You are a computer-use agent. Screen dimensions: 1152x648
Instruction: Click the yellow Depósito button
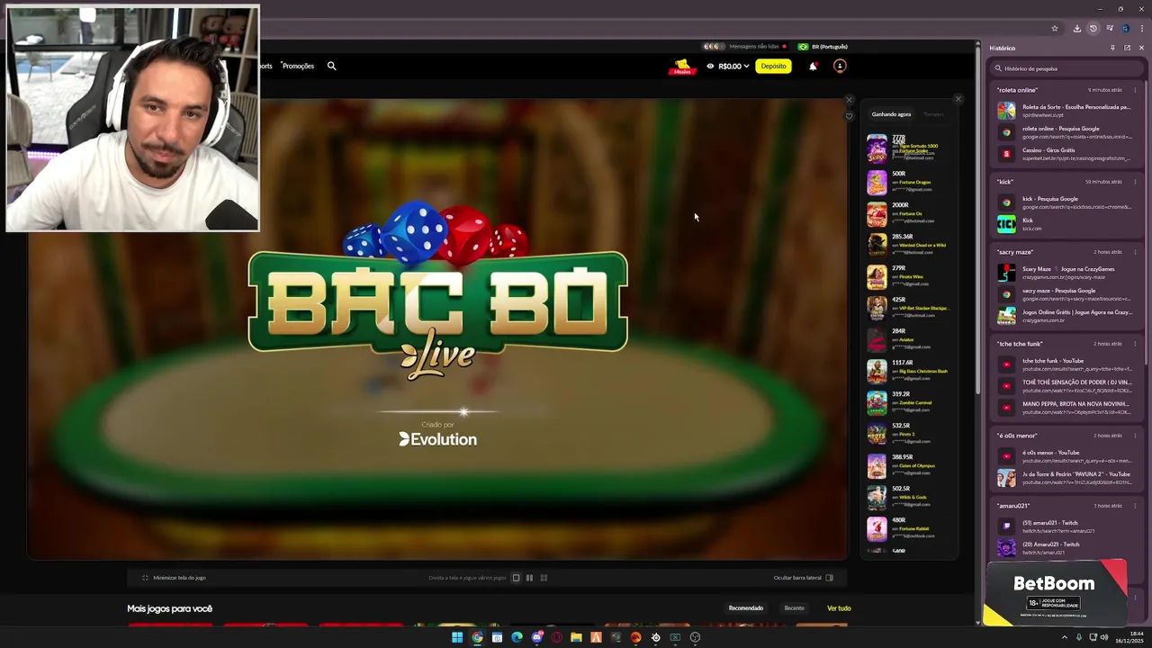tap(773, 66)
